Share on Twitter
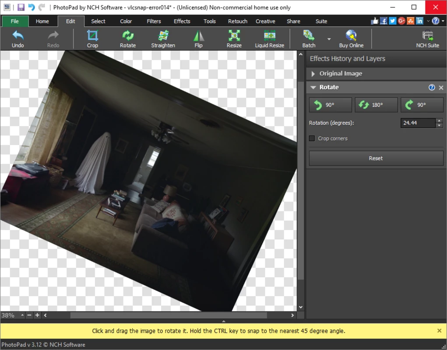The width and height of the screenshot is (447, 350). pyautogui.click(x=393, y=21)
